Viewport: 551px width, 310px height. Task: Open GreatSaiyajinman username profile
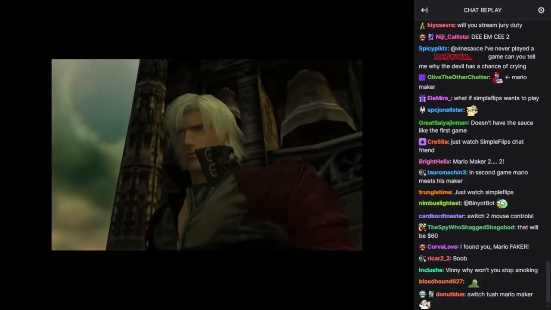tap(443, 123)
